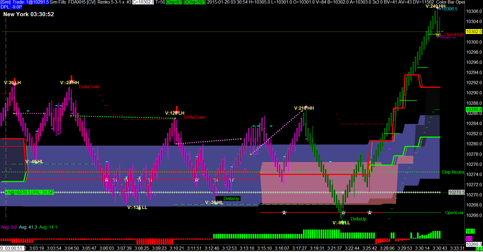Click the green "DChg=50.5" header value
This screenshot has height=252, width=483.
coord(195,2)
